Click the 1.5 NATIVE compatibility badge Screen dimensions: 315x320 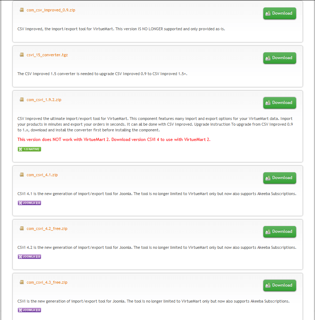tap(30, 149)
